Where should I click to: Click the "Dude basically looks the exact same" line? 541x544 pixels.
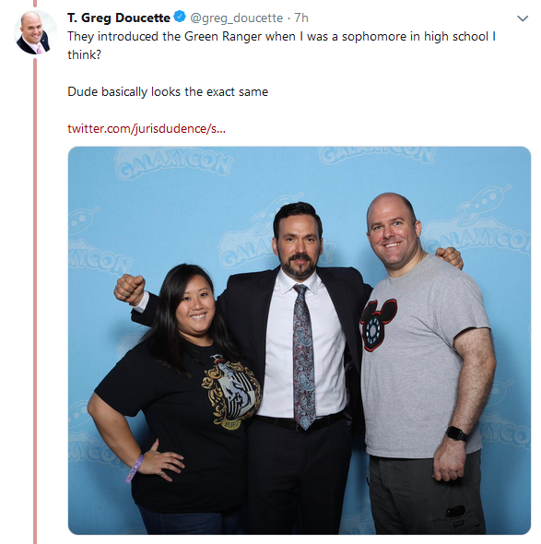pos(168,92)
